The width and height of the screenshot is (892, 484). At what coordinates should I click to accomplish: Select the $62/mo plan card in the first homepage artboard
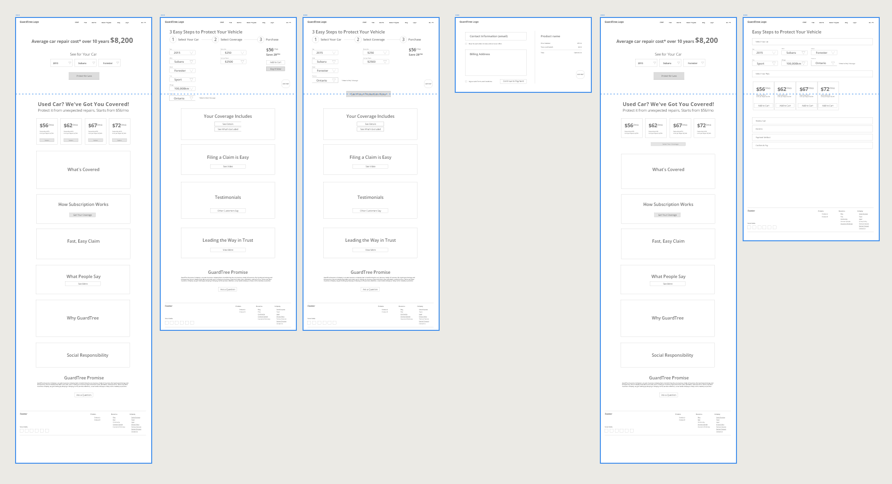71,131
